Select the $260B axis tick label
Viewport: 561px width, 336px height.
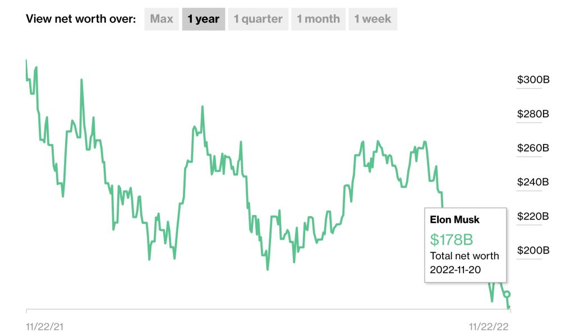[x=533, y=148]
